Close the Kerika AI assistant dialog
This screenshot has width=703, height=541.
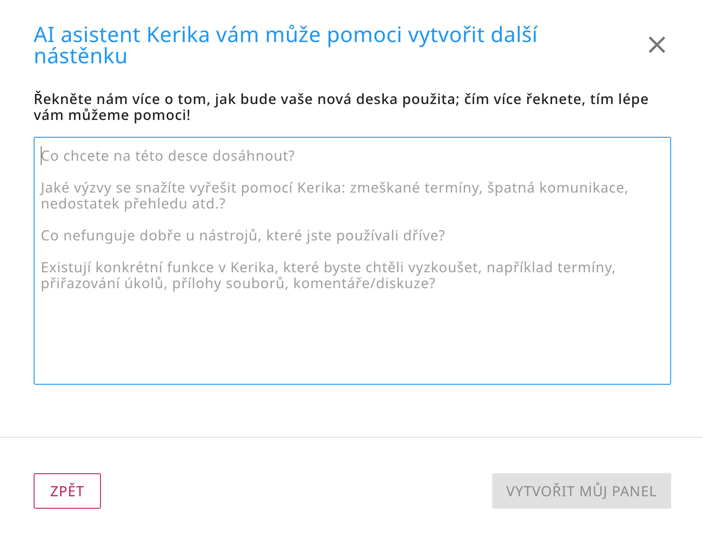coord(657,45)
